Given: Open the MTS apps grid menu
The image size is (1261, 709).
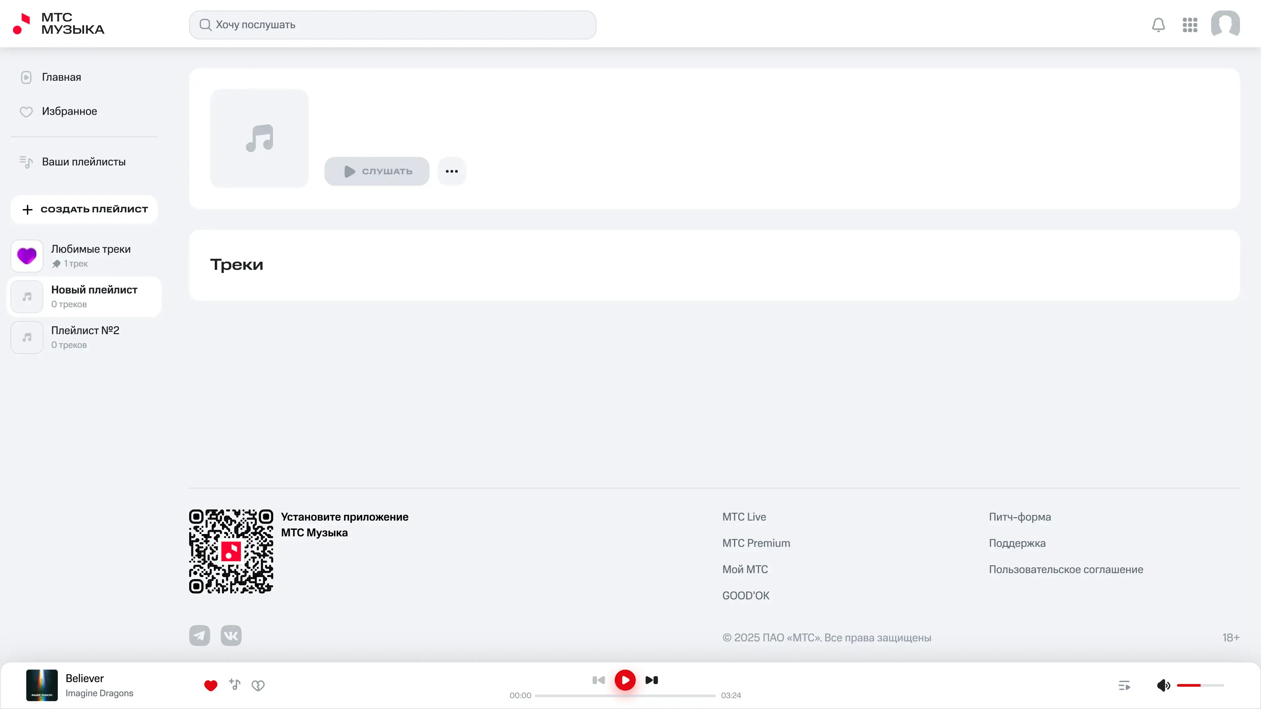Looking at the screenshot, I should point(1189,25).
